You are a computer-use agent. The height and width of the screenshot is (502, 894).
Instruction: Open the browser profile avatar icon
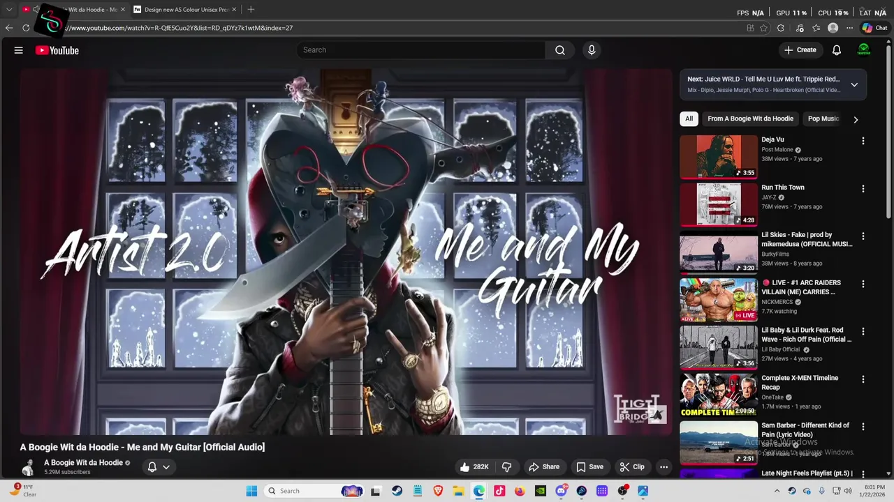833,28
